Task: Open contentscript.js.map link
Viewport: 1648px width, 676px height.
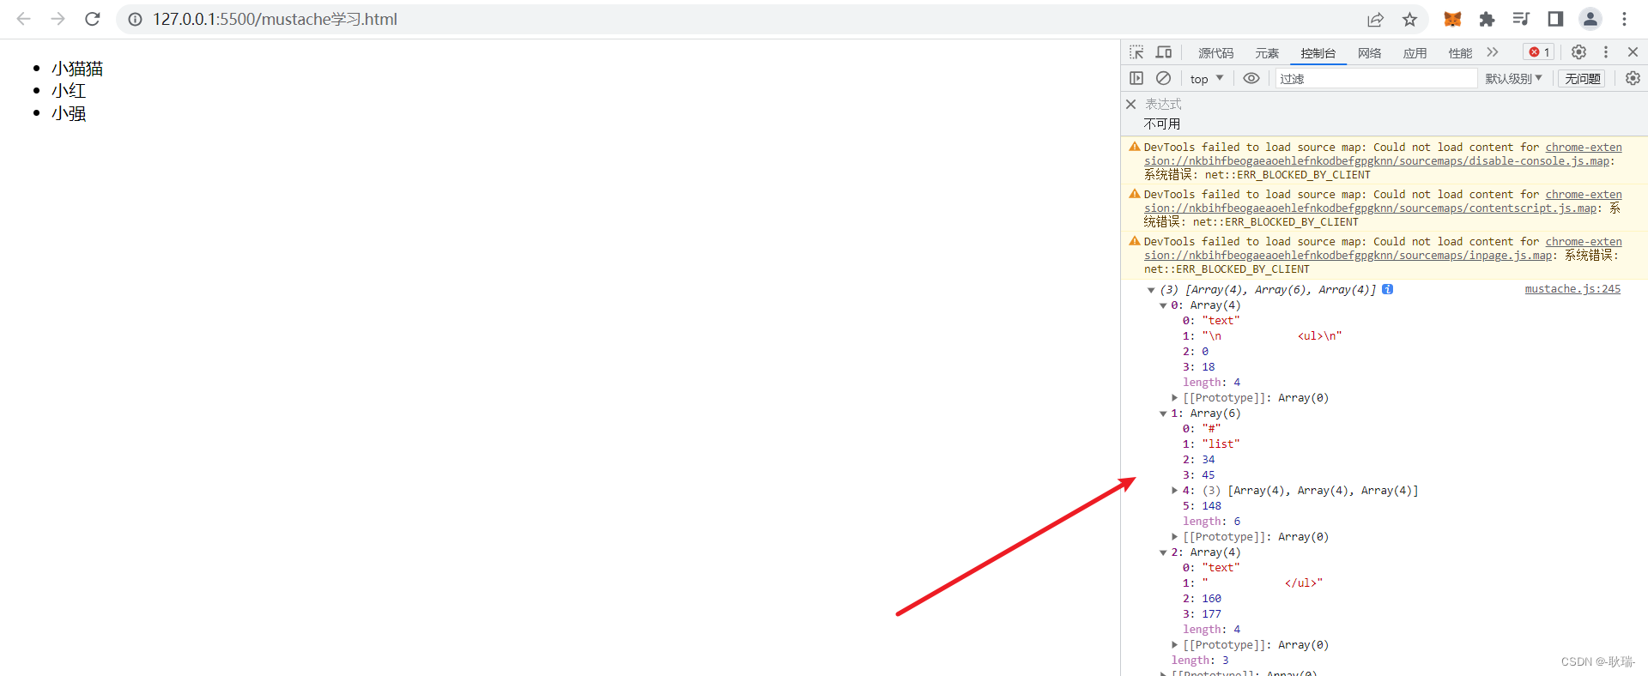Action: coord(1371,208)
